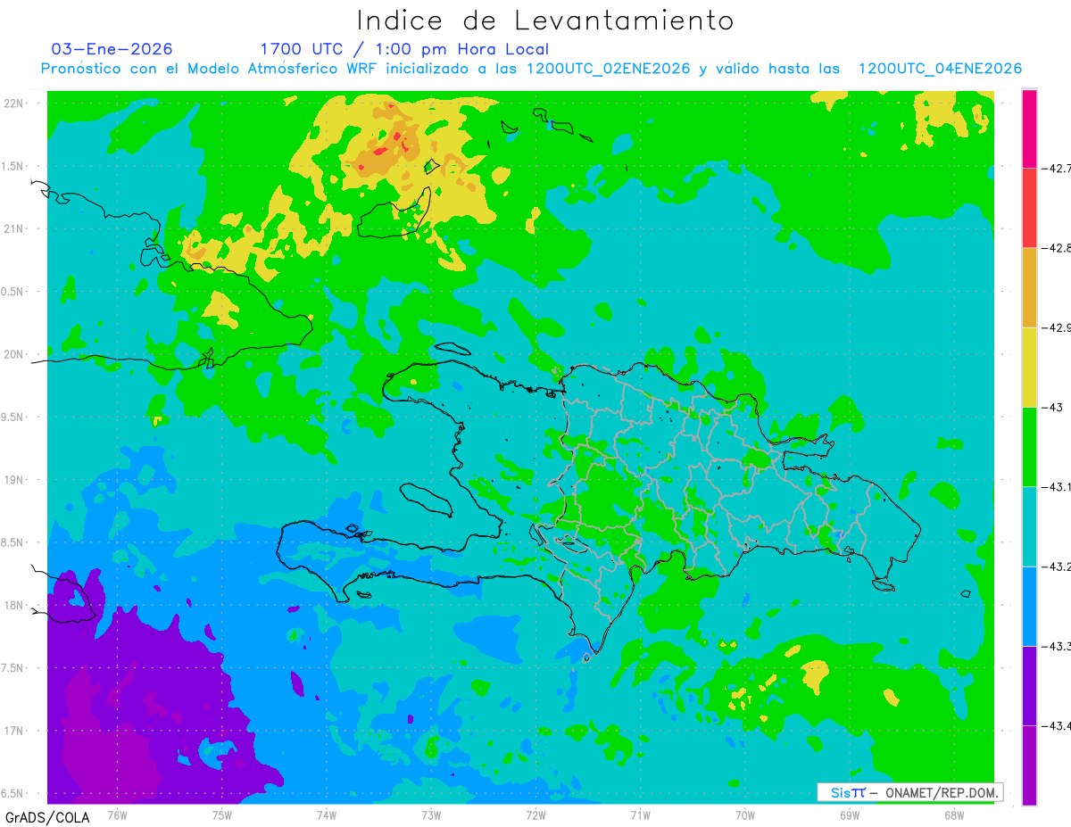Click colorbar value '-43.4'
The image size is (1071, 827).
(x=1058, y=725)
